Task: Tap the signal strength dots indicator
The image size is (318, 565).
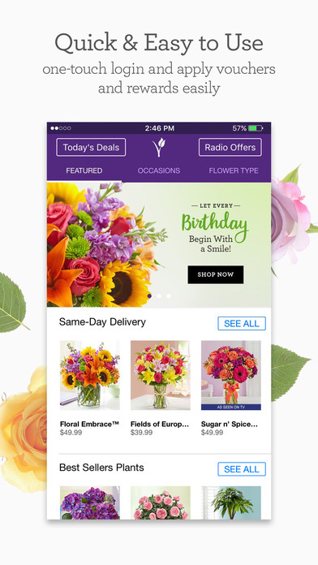Action: click(61, 128)
